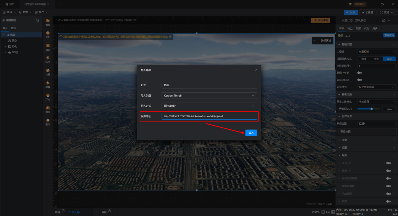Toggle the 显示指北针 switch
This screenshot has height=216, width=398.
[x=360, y=80]
